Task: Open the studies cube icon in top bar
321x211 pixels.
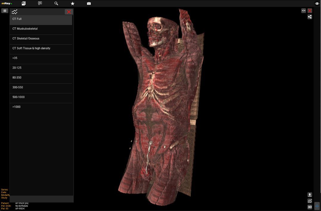Action: point(24,4)
